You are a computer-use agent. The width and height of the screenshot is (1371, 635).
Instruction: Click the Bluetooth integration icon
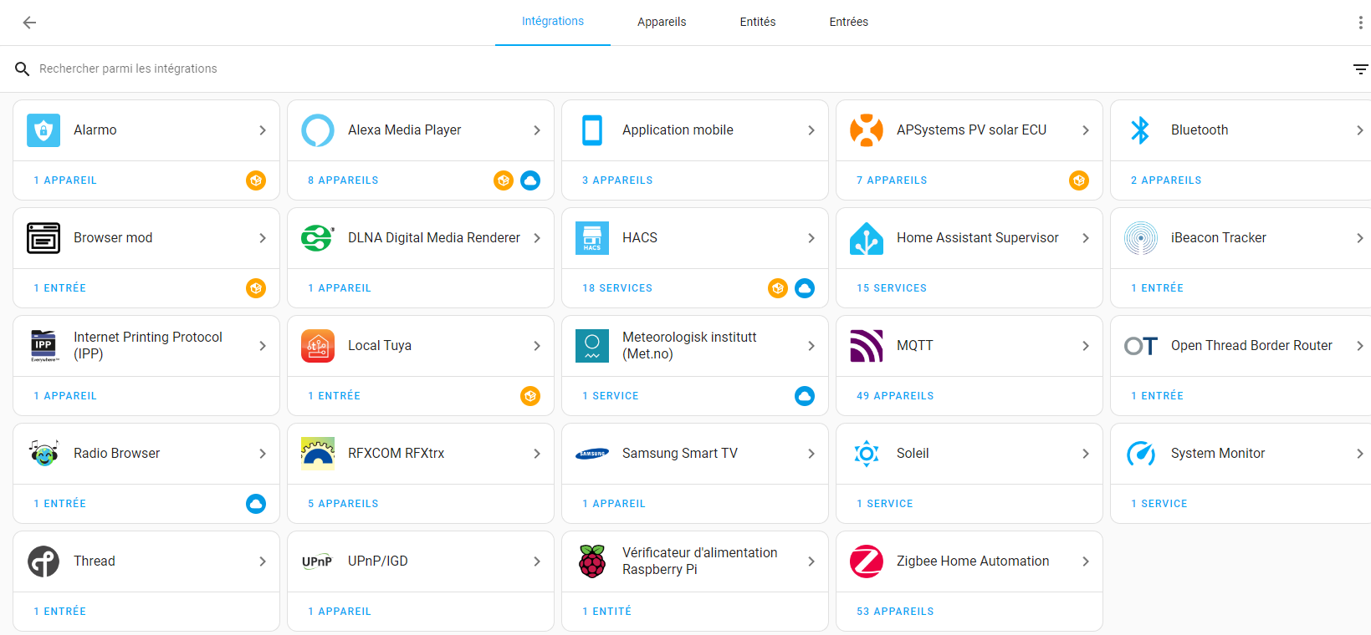[x=1140, y=130]
